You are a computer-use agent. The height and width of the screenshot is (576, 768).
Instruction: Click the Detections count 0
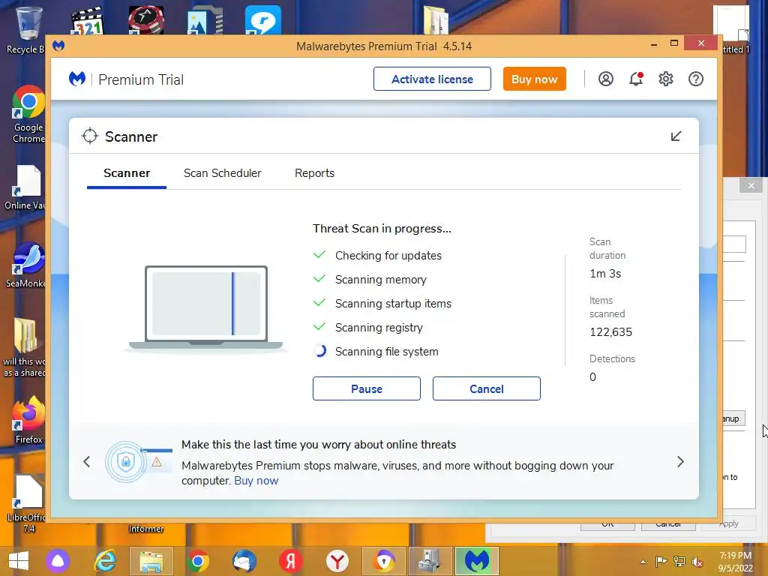tap(592, 377)
